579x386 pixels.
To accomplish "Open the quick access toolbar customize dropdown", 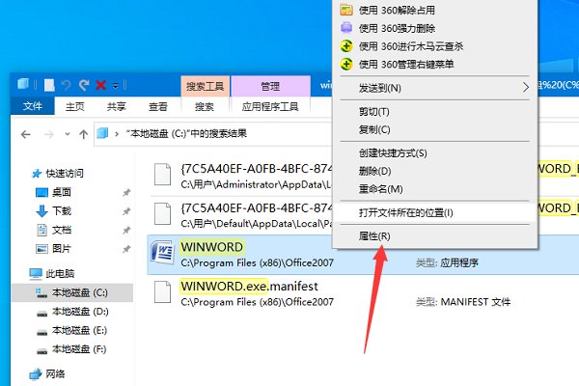I will tap(116, 86).
